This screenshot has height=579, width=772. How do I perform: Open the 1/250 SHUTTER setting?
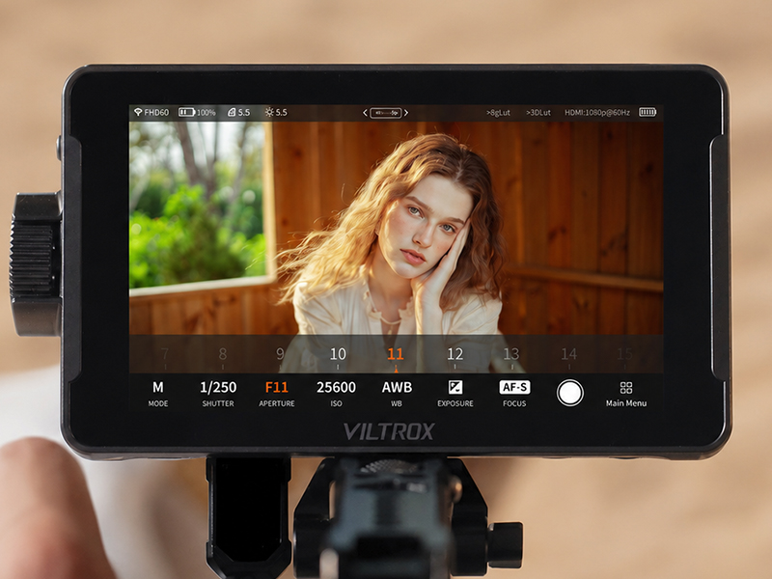[x=218, y=394]
